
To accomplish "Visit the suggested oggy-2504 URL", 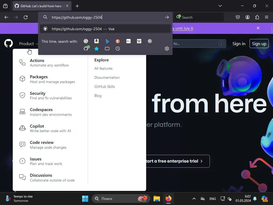I will click(105, 29).
